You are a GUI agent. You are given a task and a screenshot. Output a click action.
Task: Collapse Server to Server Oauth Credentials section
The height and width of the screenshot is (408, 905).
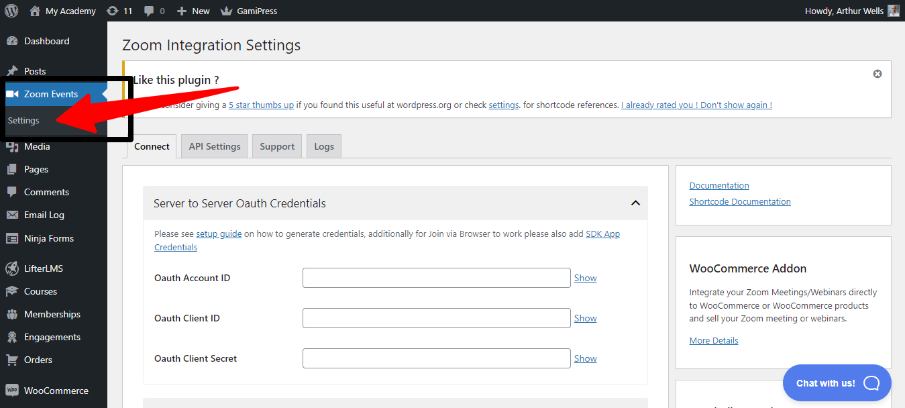635,203
